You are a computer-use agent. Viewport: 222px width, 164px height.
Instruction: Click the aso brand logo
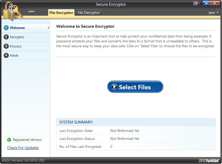pyautogui.click(x=31, y=12)
